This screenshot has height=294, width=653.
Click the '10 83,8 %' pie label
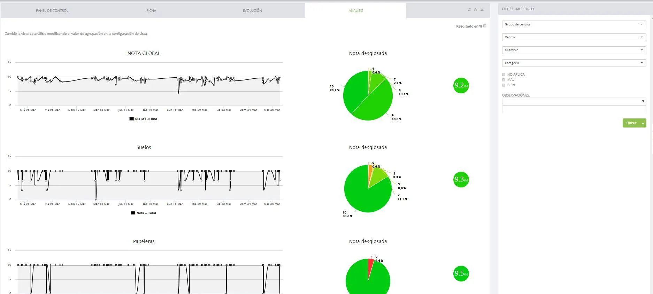(347, 214)
